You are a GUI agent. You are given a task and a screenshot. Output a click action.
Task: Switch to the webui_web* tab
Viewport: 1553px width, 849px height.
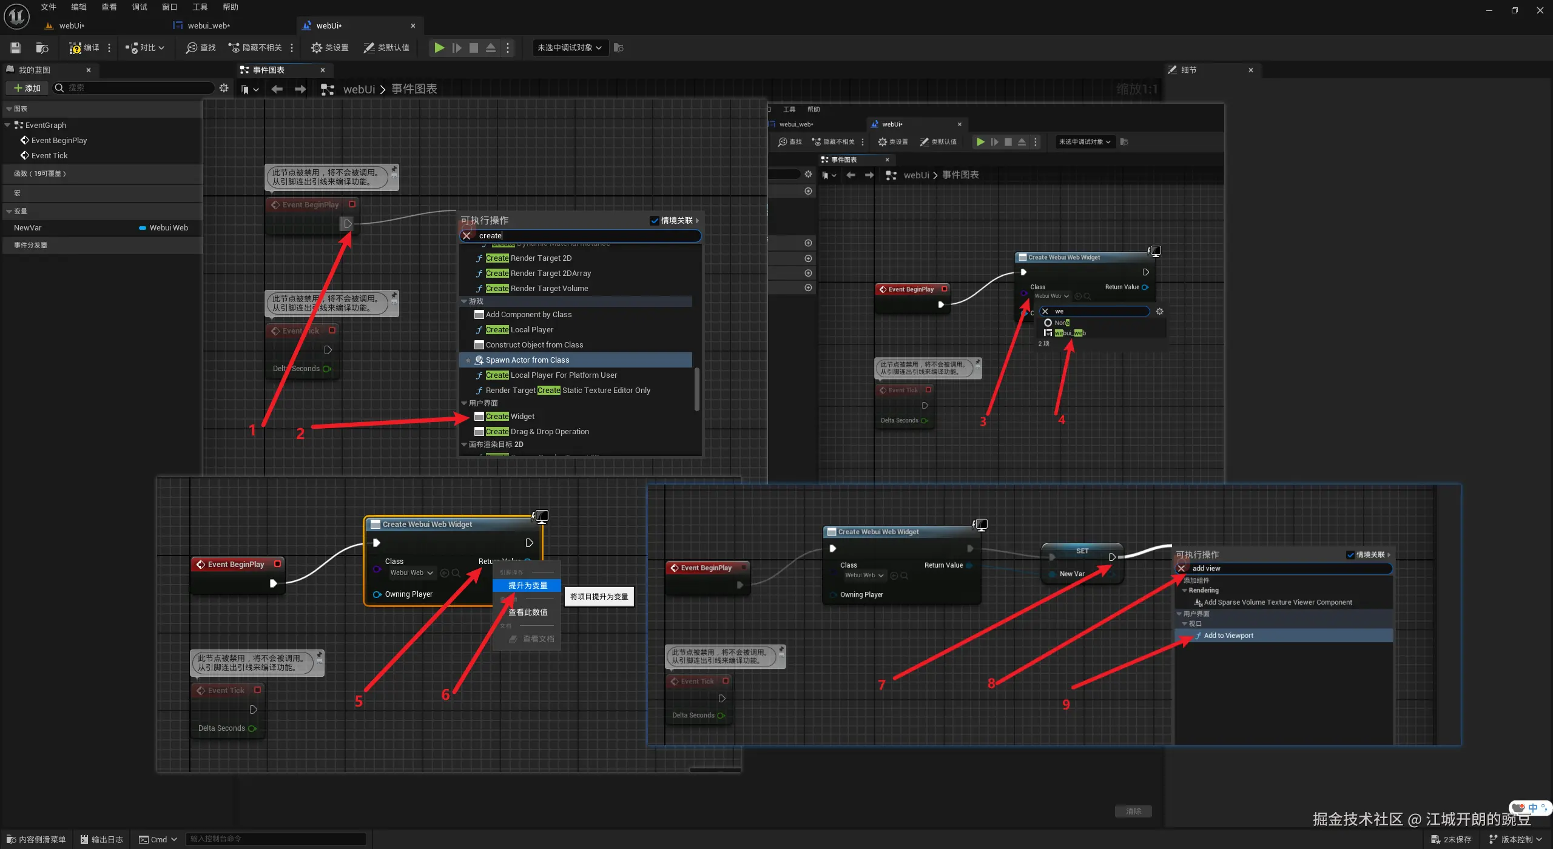pyautogui.click(x=208, y=25)
